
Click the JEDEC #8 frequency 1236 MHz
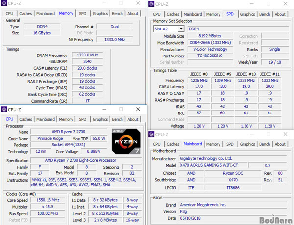(x=199, y=81)
